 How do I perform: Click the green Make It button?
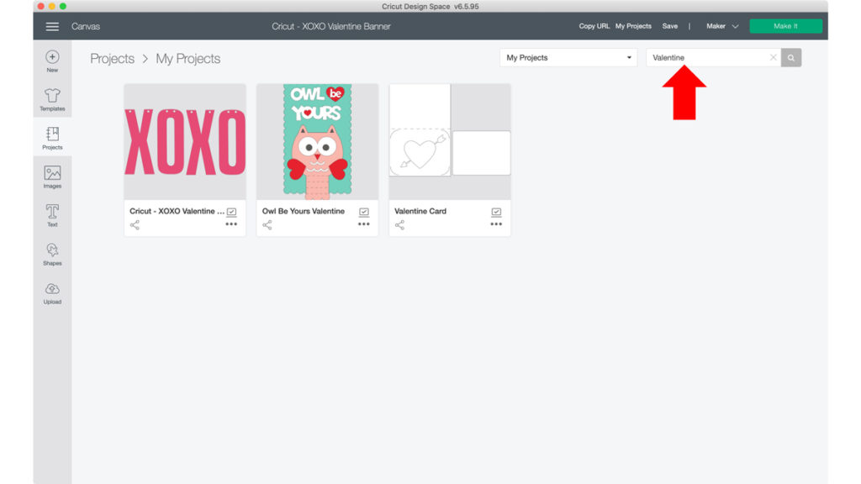click(786, 26)
